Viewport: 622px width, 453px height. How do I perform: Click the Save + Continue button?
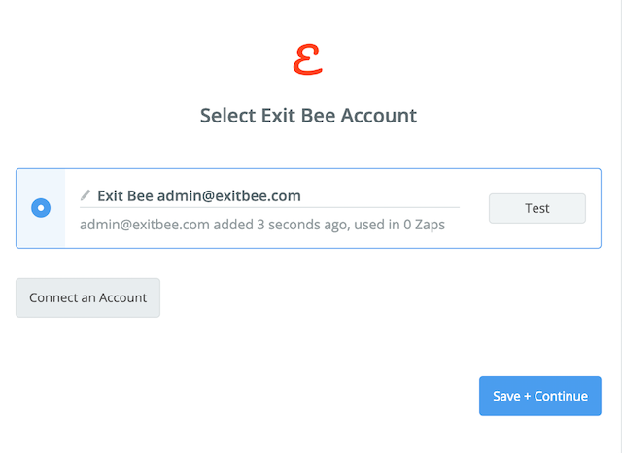(x=539, y=396)
